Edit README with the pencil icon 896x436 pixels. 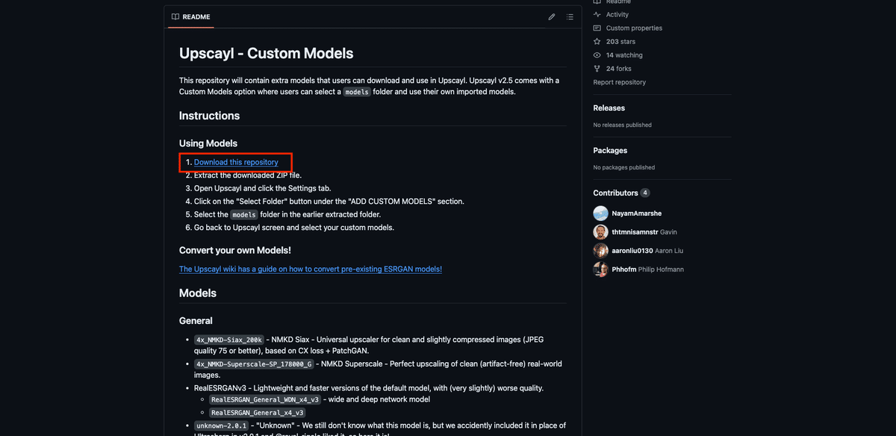pyautogui.click(x=552, y=16)
